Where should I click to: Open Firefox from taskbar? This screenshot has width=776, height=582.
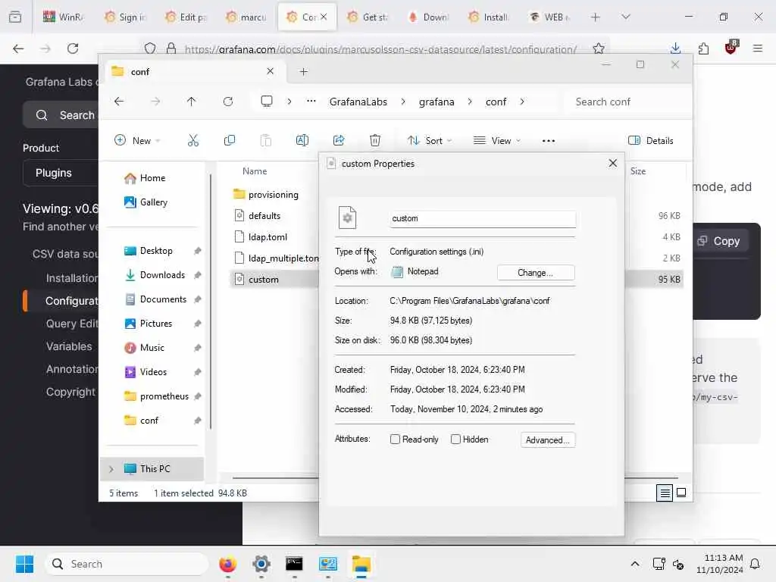(x=227, y=564)
